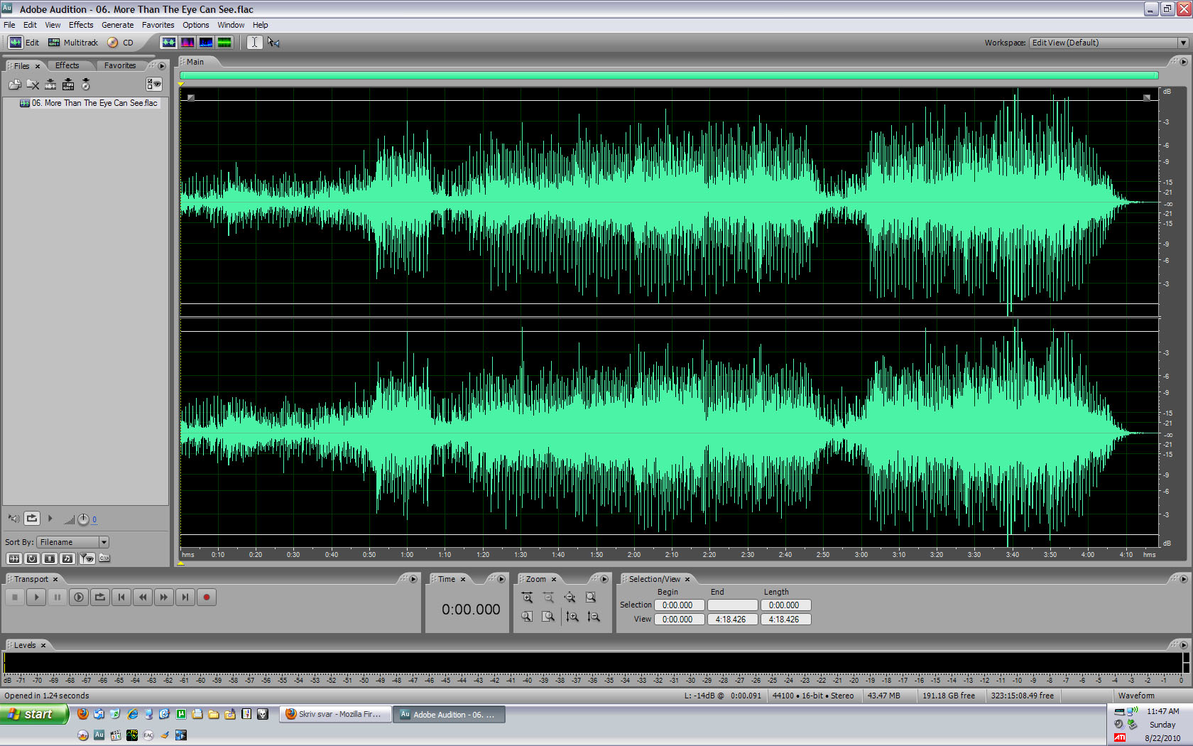This screenshot has height=746, width=1193.
Task: Click the Import File folder icon
Action: point(15,85)
